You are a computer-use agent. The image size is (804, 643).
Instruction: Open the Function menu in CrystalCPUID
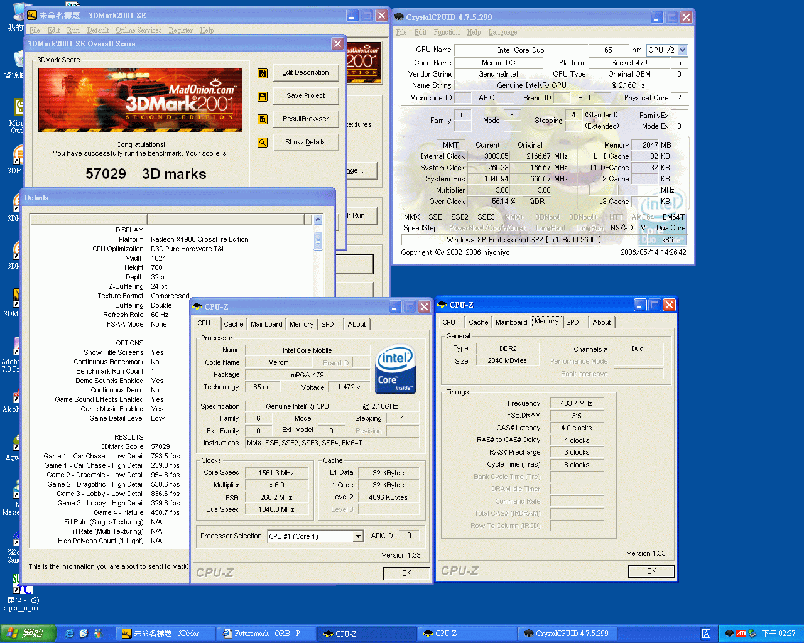point(447,32)
